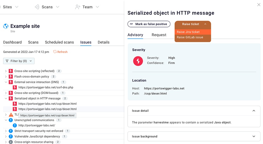Select http://portswigger-labs.net/ issue row
The height and width of the screenshot is (144, 263).
point(37,125)
